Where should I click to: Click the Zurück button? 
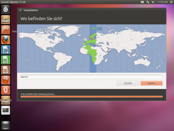pyautogui.click(x=128, y=83)
